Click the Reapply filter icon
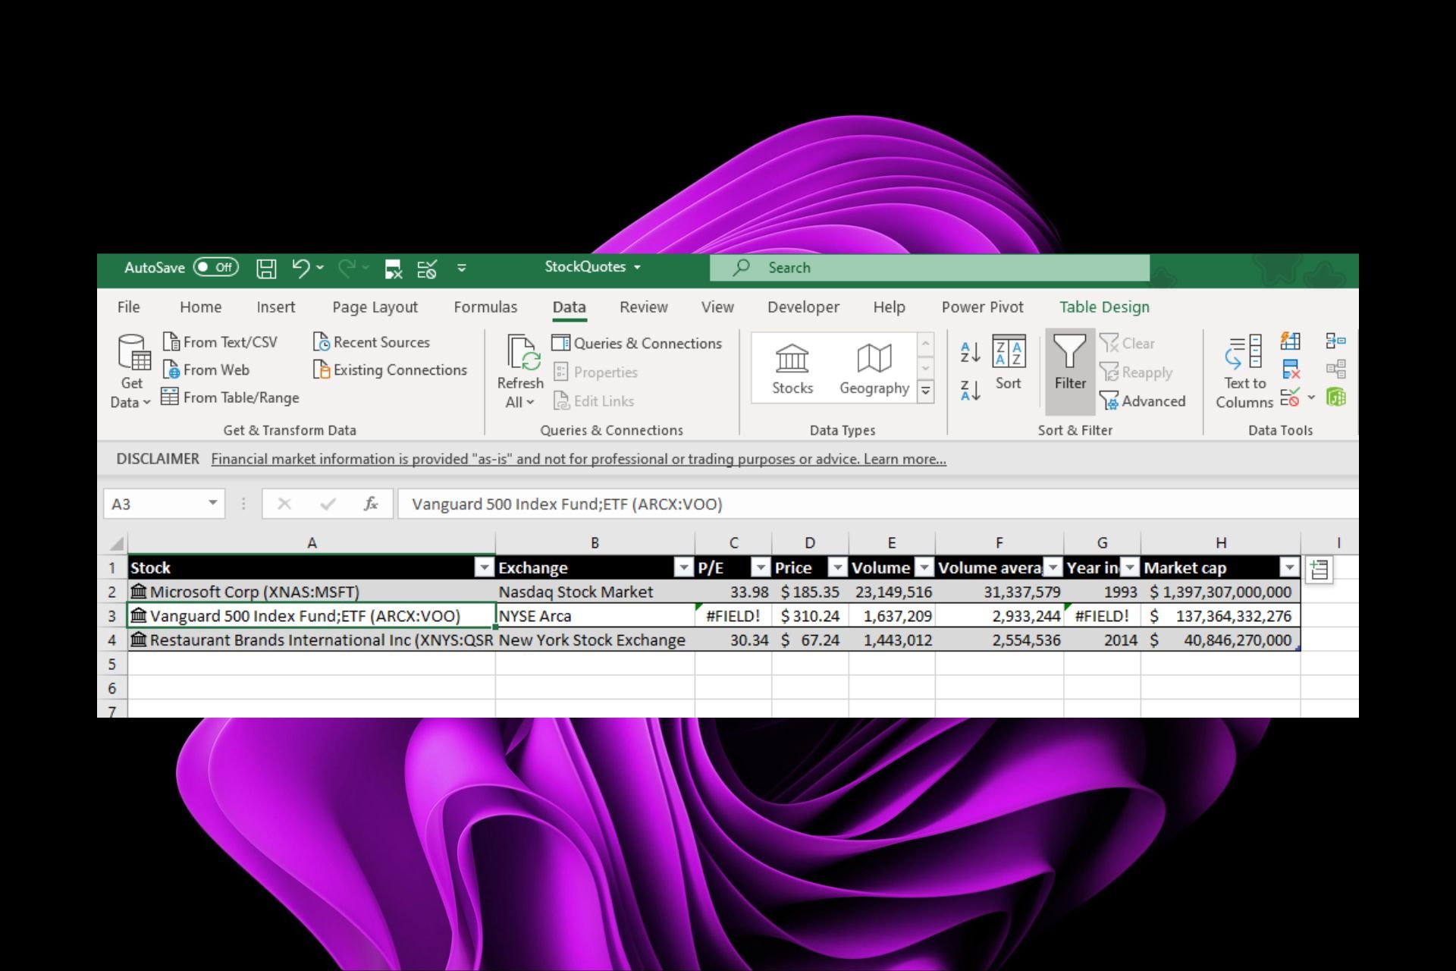 tap(1109, 372)
